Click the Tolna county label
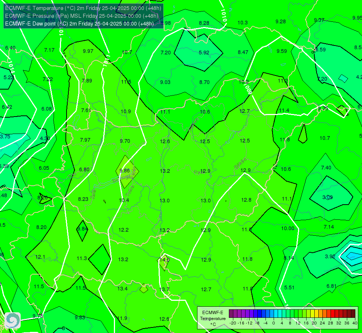Image resolution: width=362 pixels, height=333 pixels. 129,191
